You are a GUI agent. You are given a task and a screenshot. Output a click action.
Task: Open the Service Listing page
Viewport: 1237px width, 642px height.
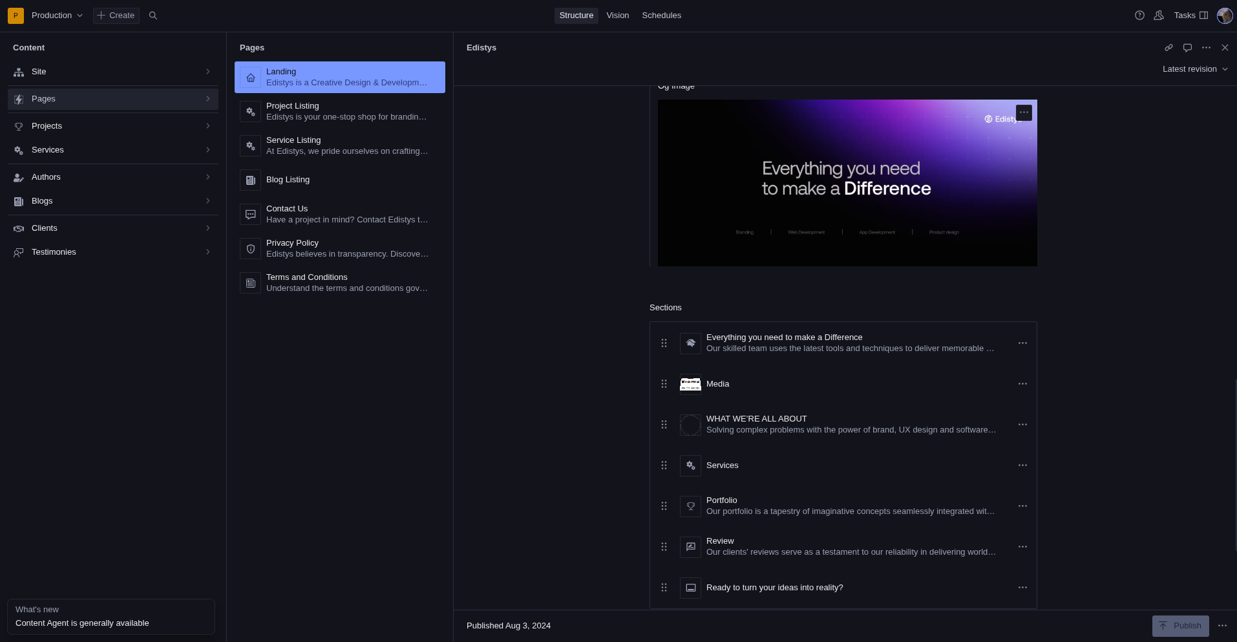(x=340, y=146)
